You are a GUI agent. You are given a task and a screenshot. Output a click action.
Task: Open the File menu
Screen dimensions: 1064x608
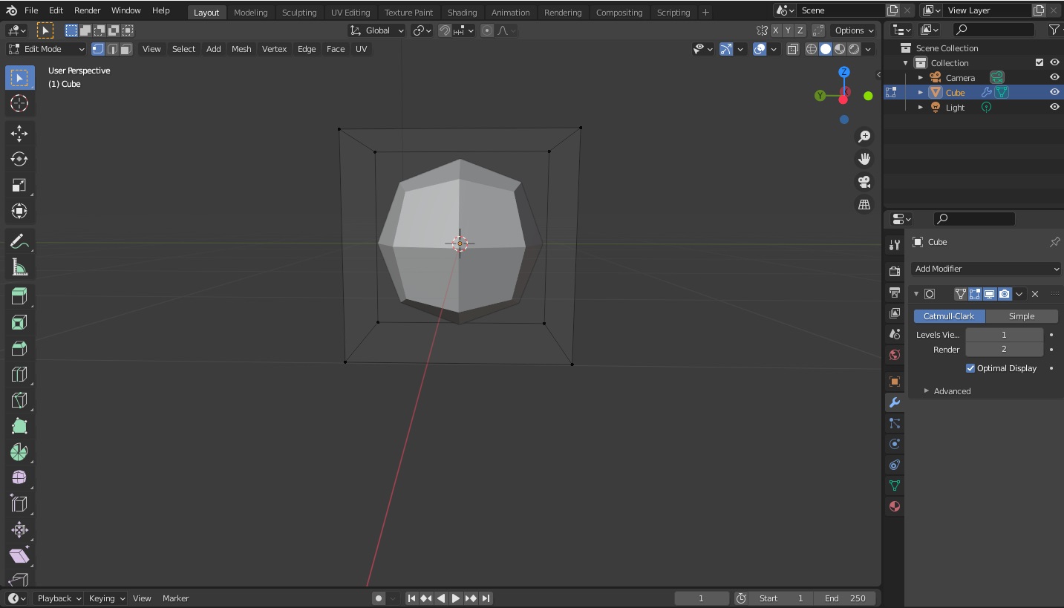31,10
